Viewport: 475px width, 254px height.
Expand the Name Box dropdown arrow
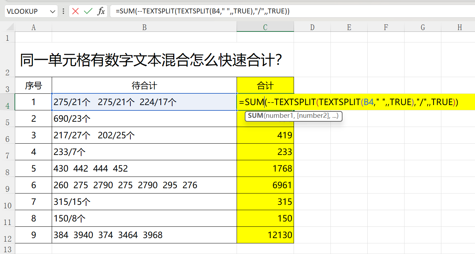point(53,11)
